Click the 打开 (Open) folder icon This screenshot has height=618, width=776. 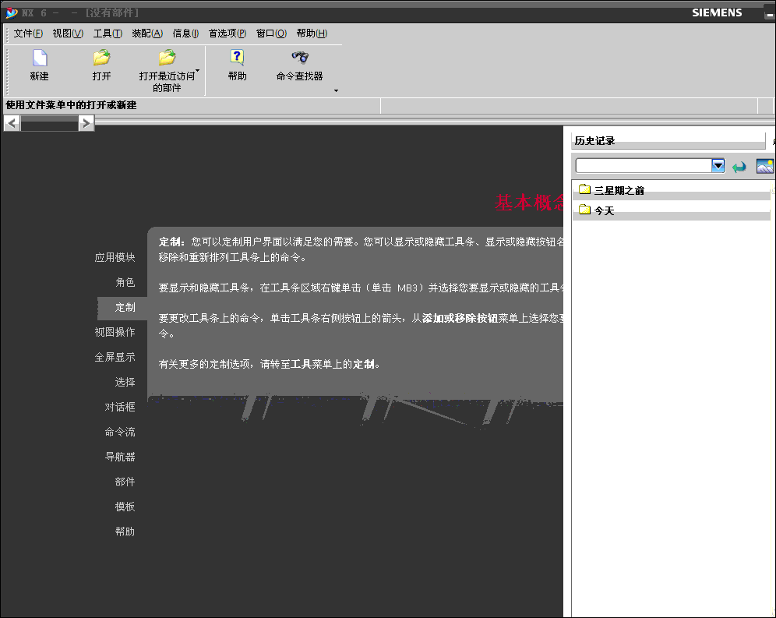tap(101, 58)
